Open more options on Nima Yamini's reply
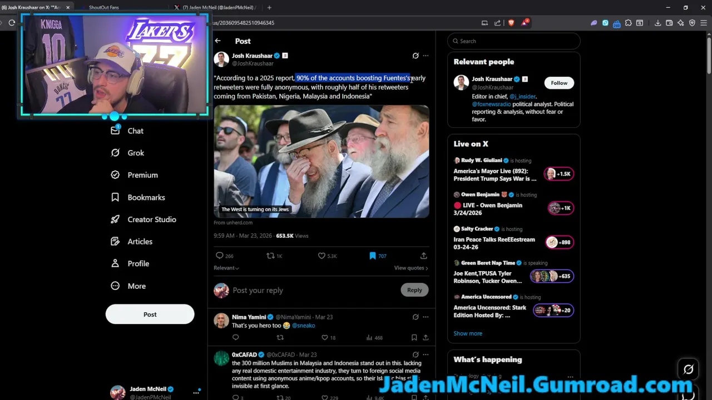This screenshot has height=400, width=712. point(426,317)
